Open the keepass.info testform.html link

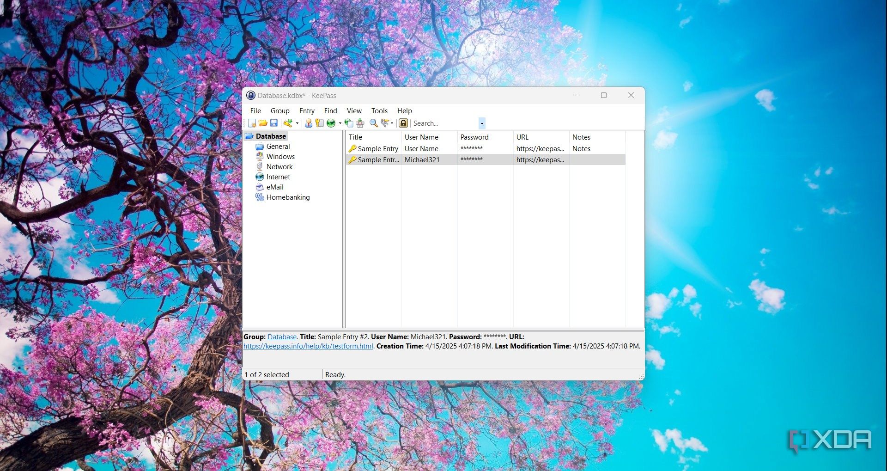tap(308, 346)
